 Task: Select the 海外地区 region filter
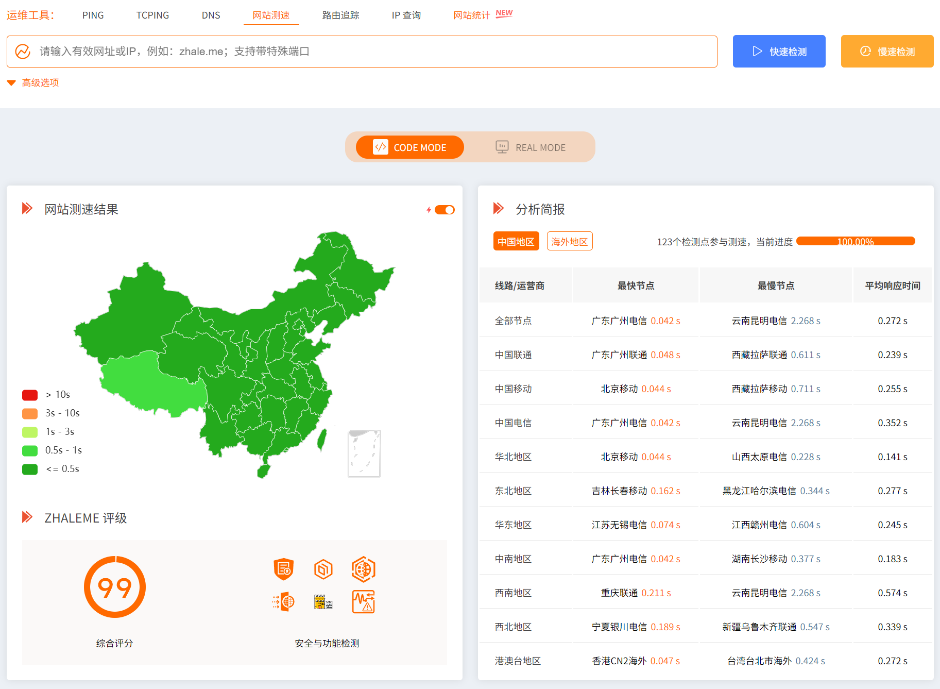[x=569, y=241]
